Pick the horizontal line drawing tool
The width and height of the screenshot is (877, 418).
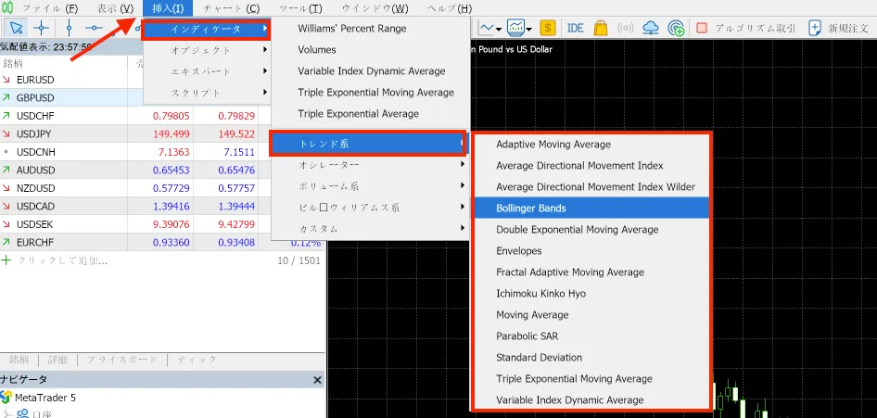(95, 28)
